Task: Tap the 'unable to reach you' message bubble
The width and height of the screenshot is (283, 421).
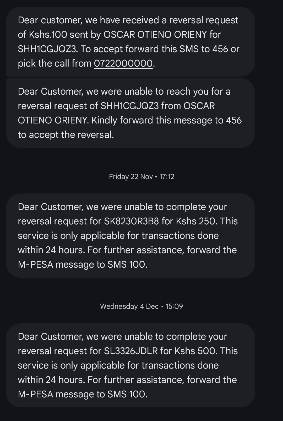Action: click(x=130, y=113)
